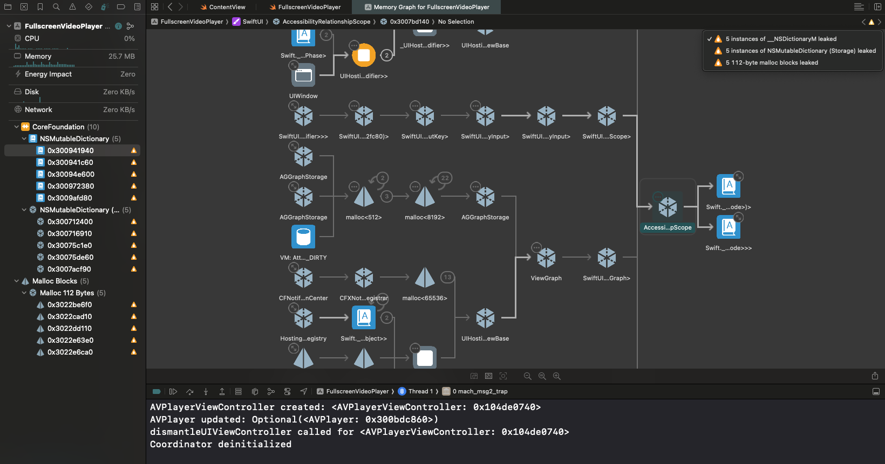
Task: Click the Step Over debug button
Action: click(189, 391)
